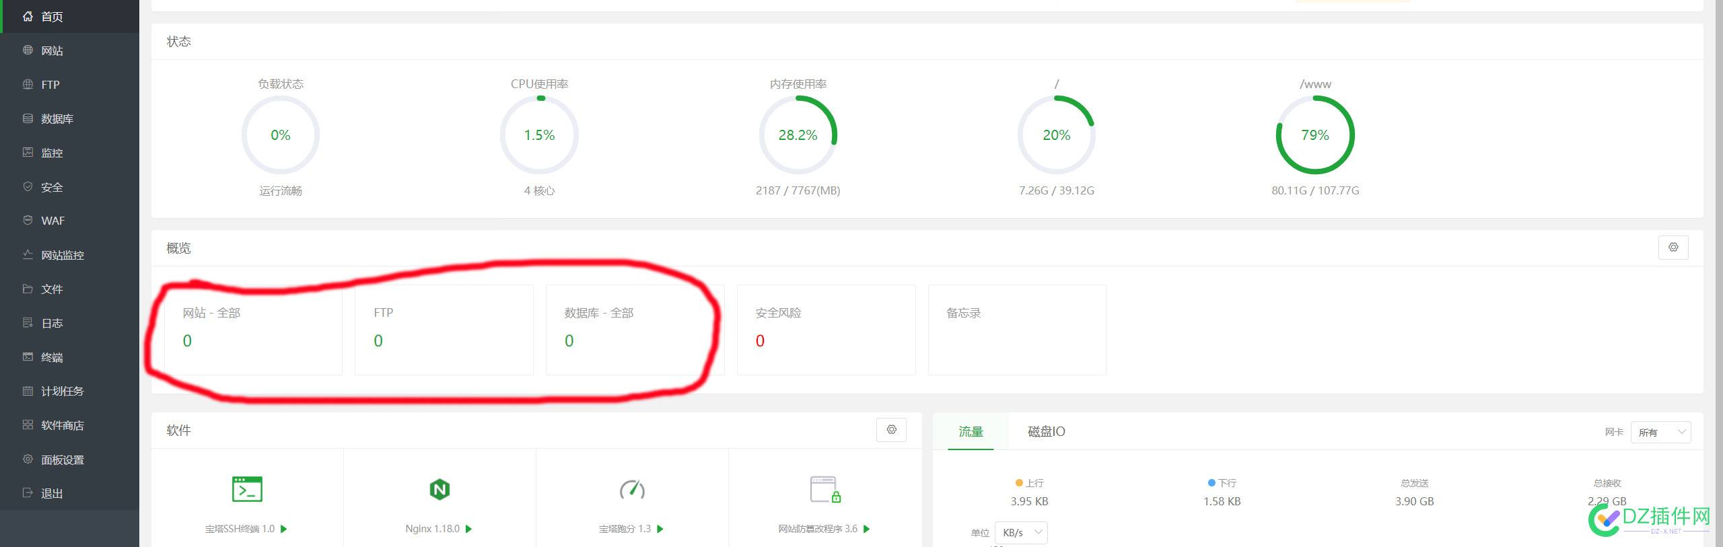Click the 网站防篡改程序 lock icon

825,489
